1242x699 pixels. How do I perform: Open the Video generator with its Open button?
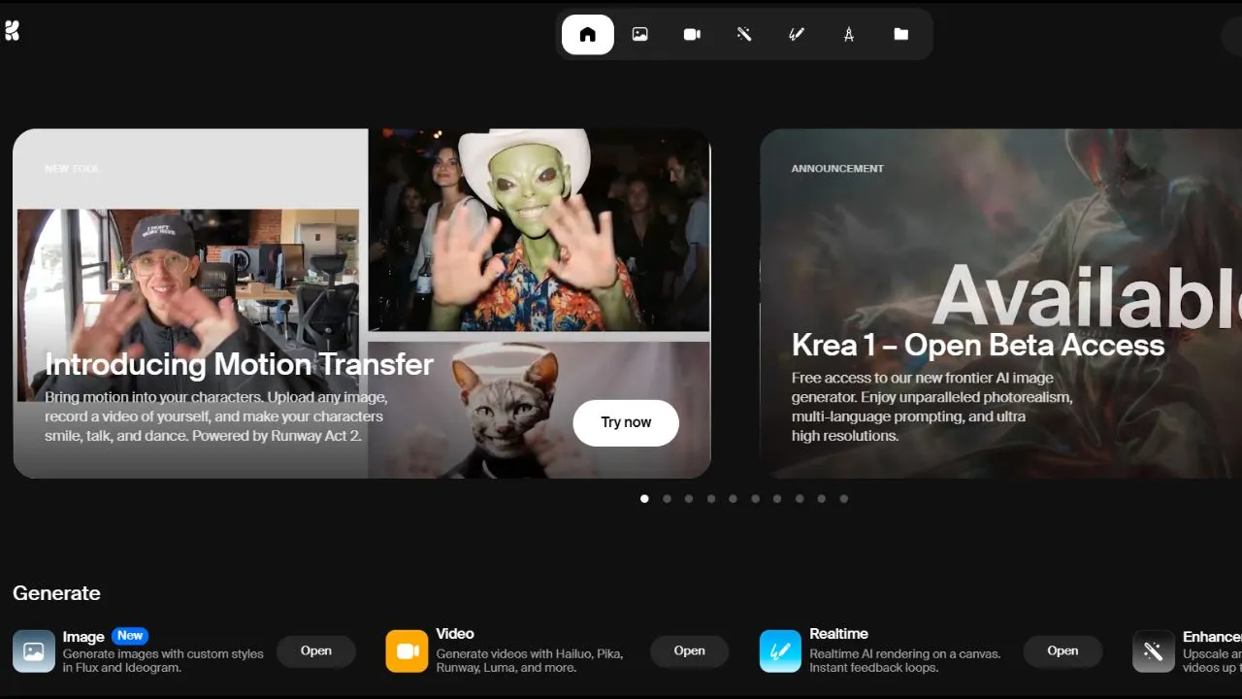tap(690, 651)
